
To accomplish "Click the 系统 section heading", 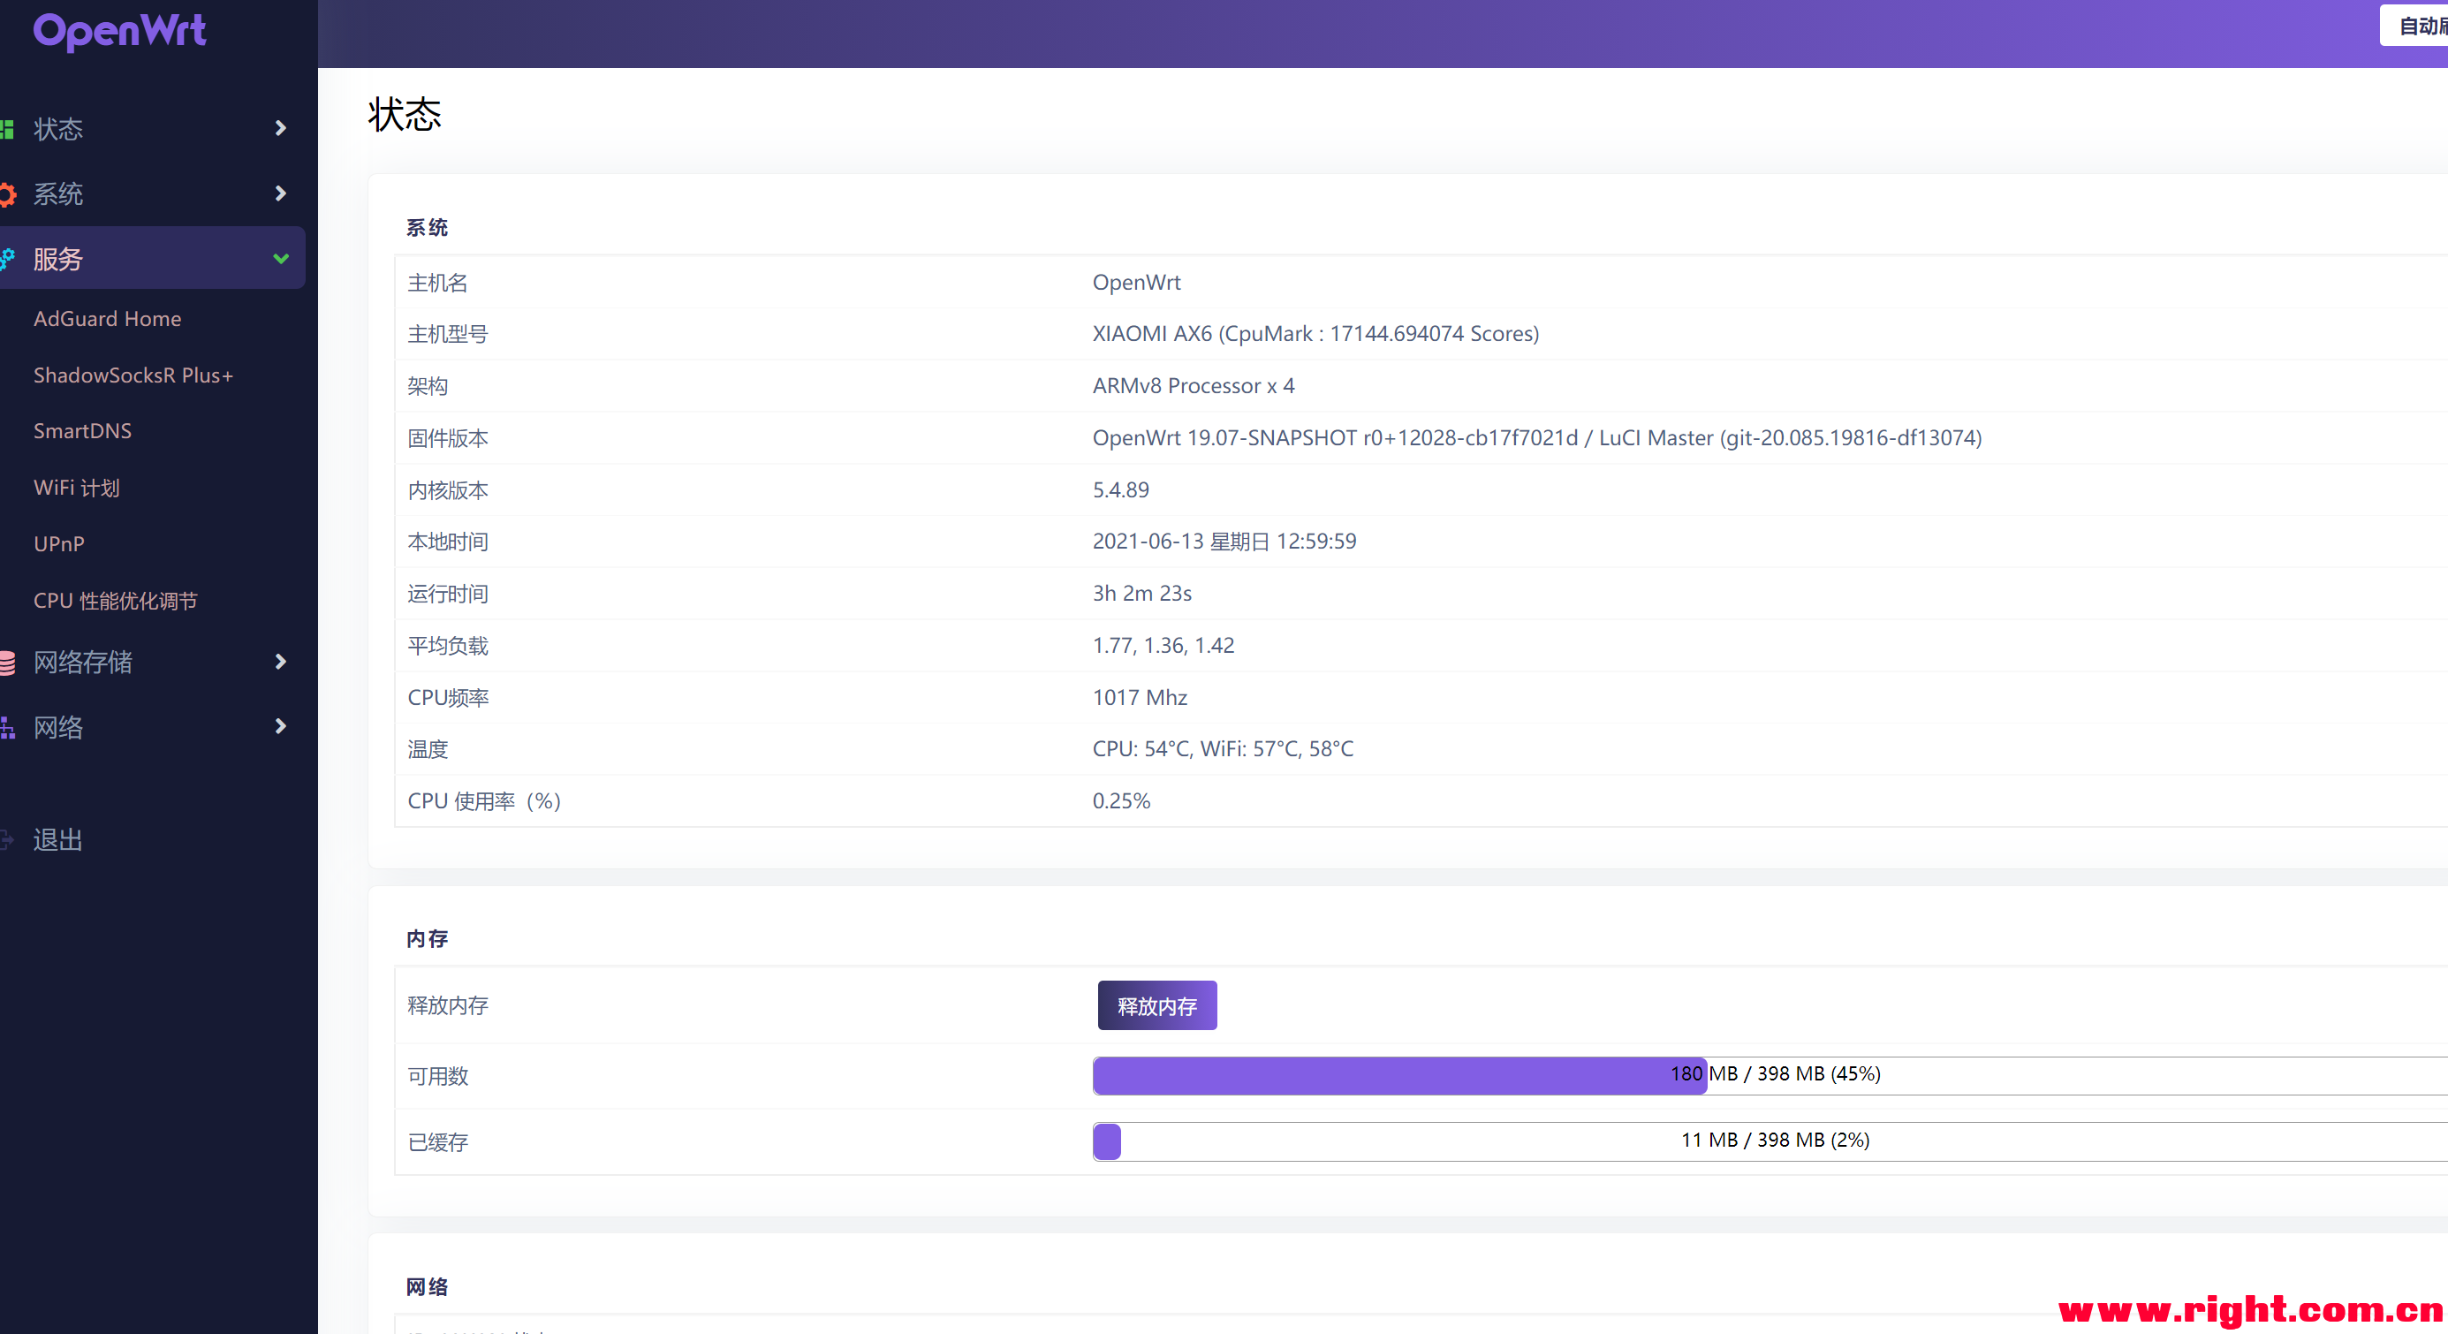I will pos(427,228).
